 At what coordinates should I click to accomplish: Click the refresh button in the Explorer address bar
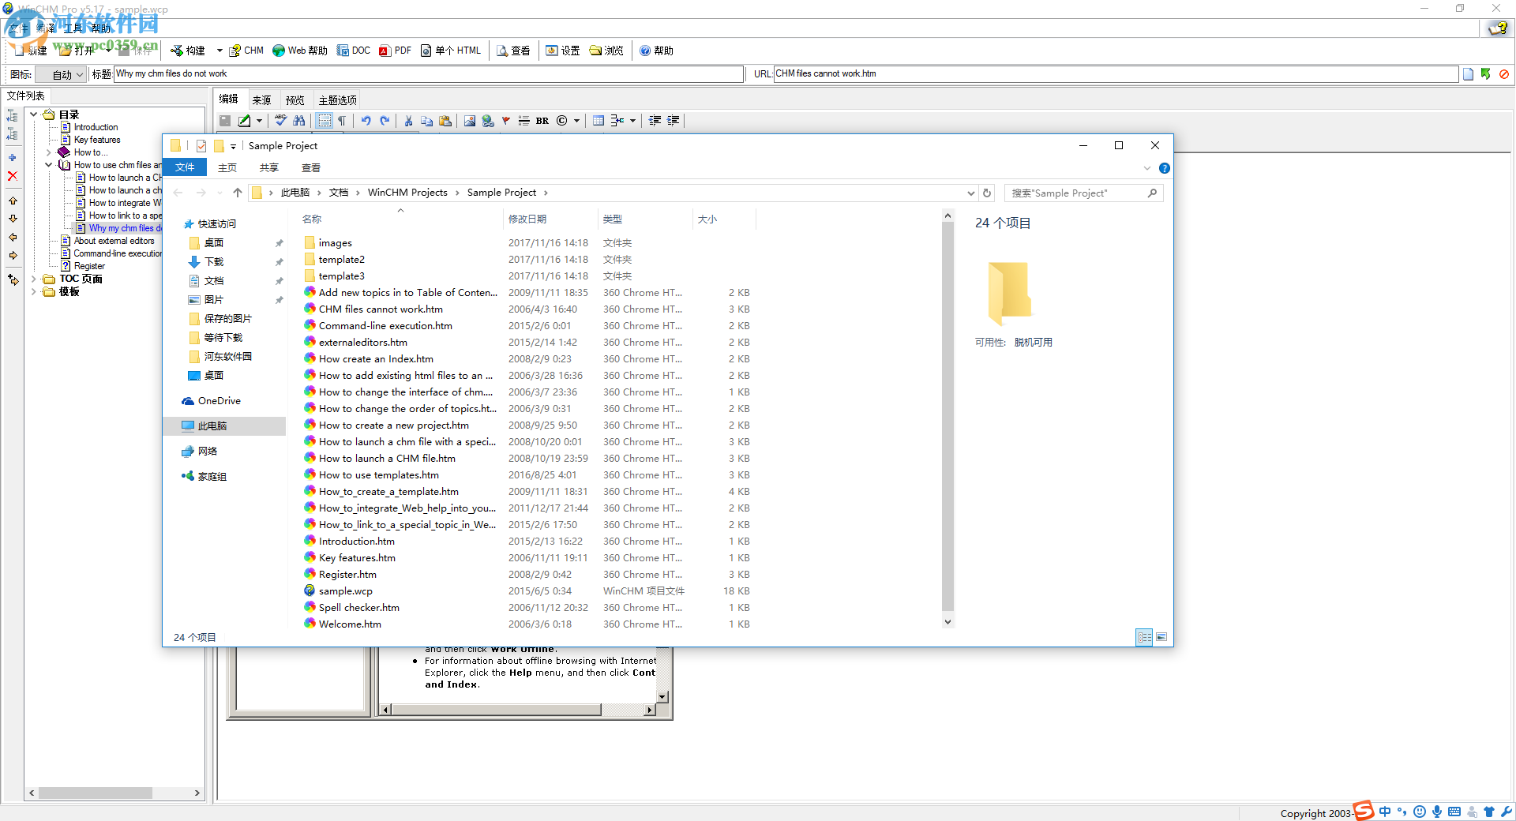point(987,193)
